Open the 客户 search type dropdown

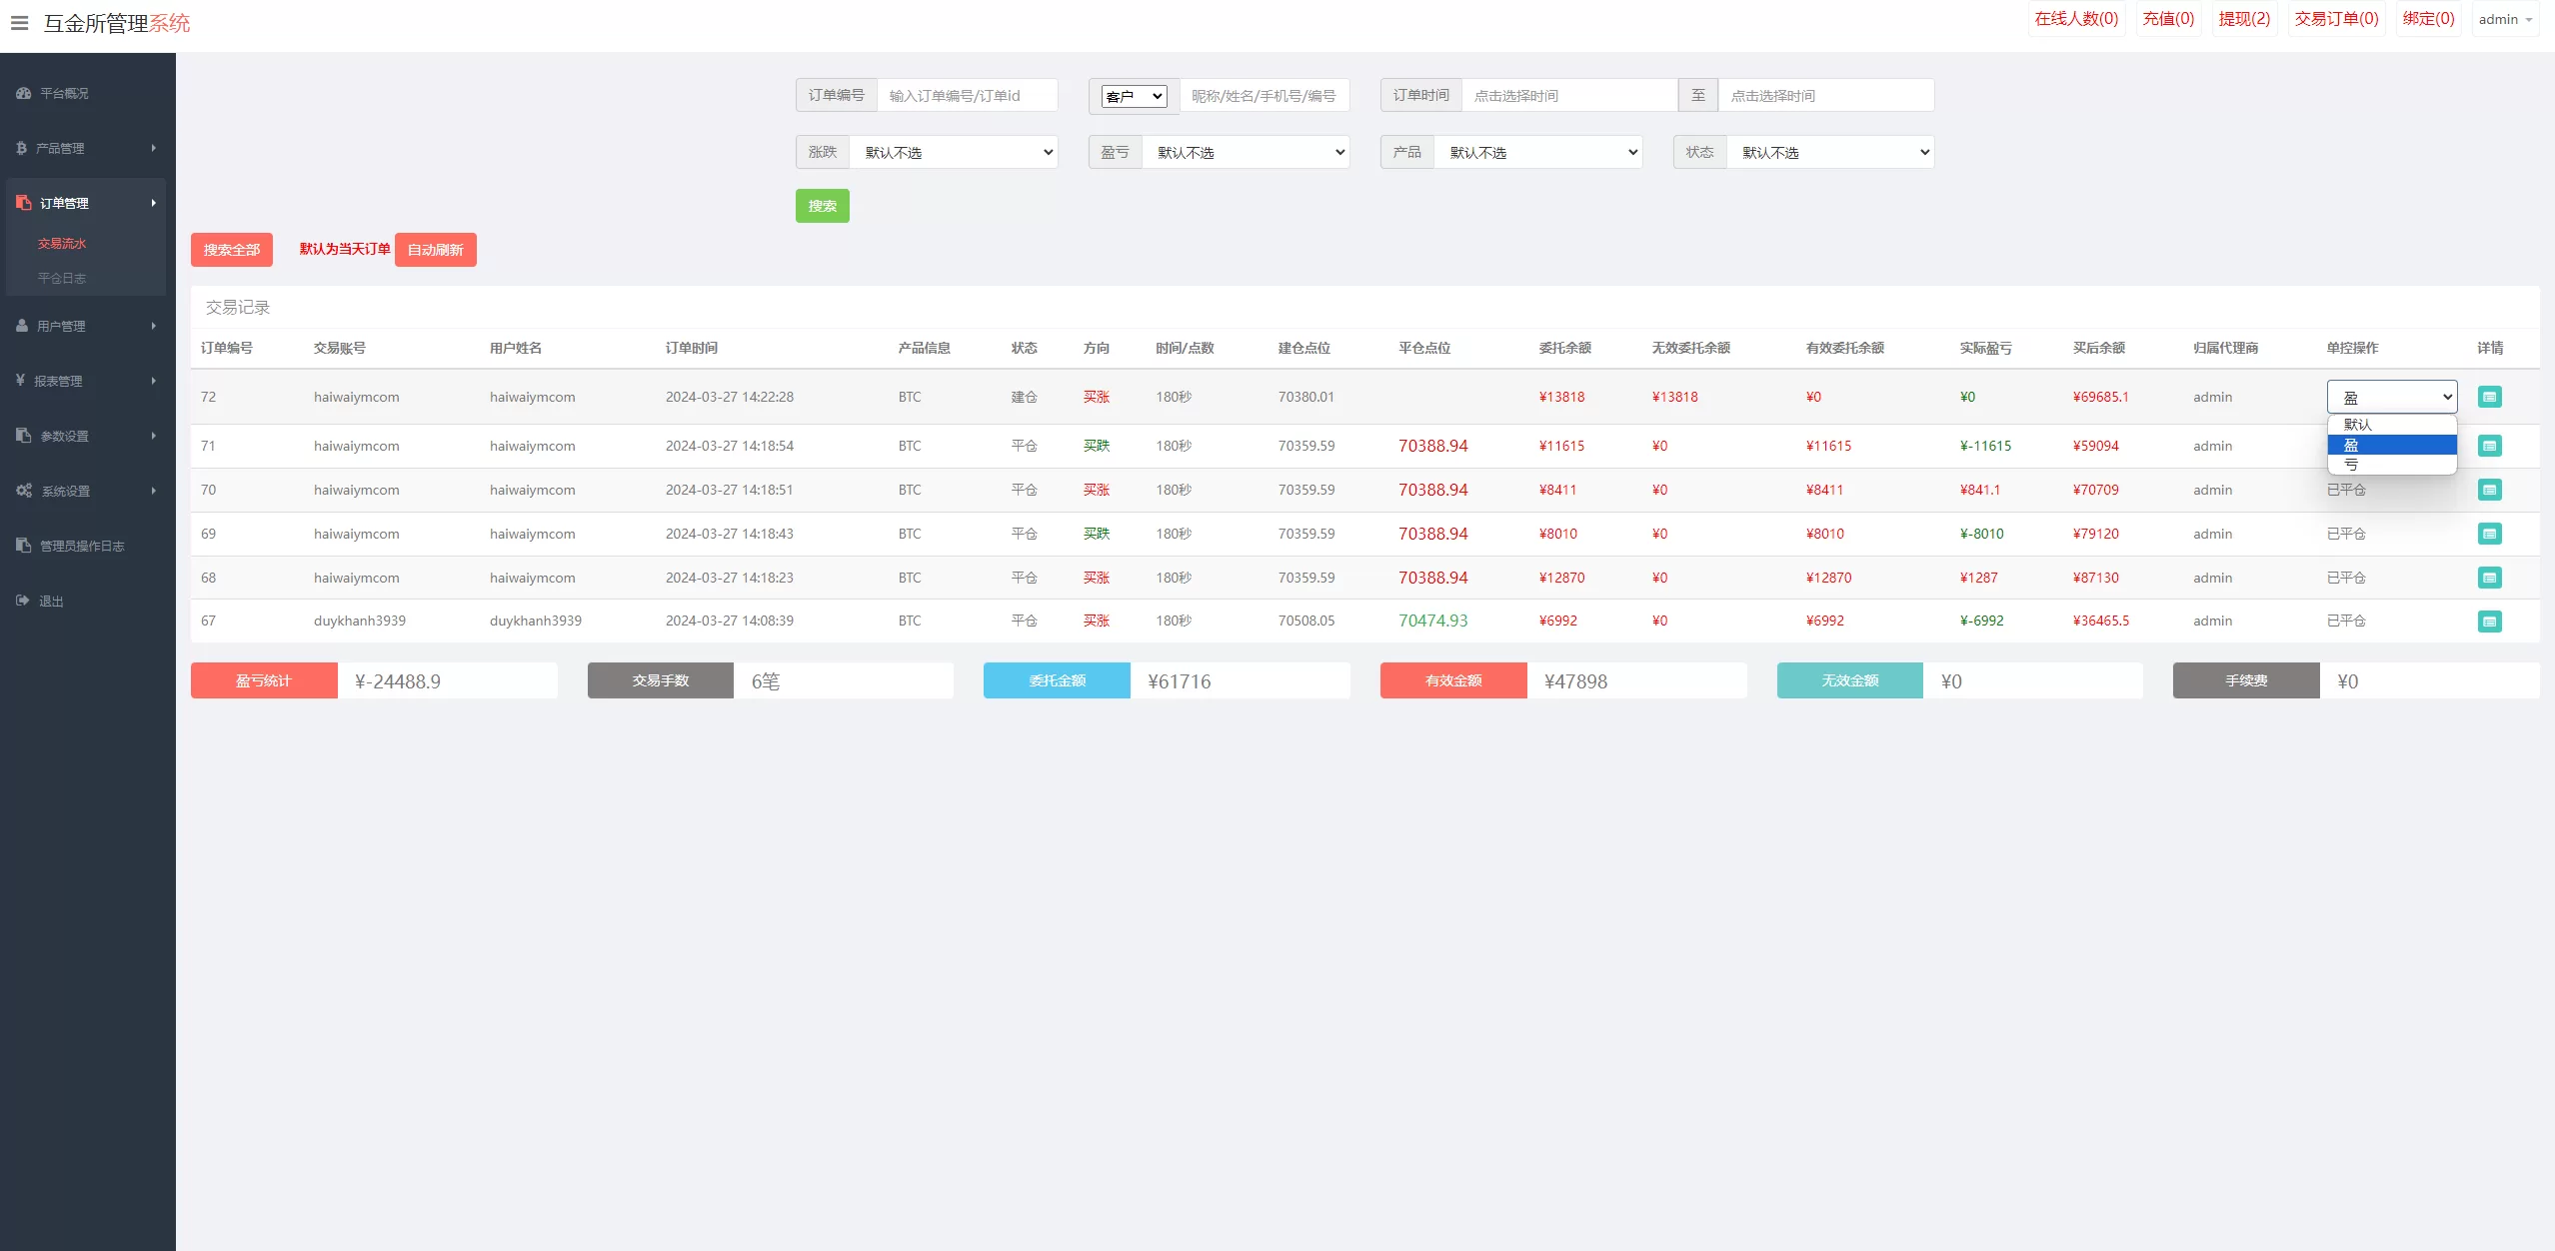[x=1134, y=96]
